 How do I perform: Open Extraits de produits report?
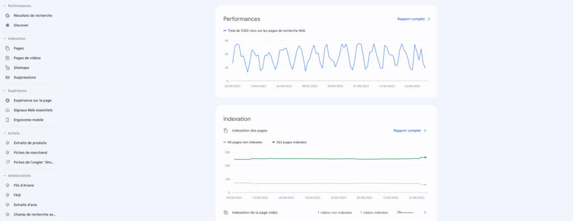tap(30, 143)
